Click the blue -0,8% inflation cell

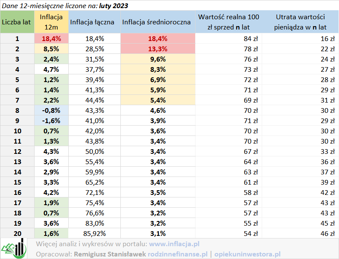(x=51, y=110)
